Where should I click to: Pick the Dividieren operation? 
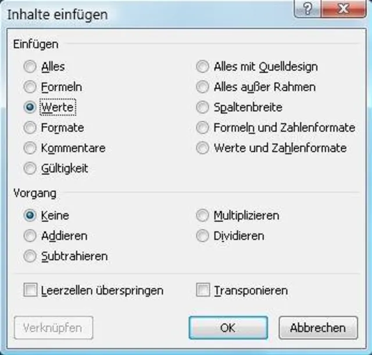pos(202,236)
